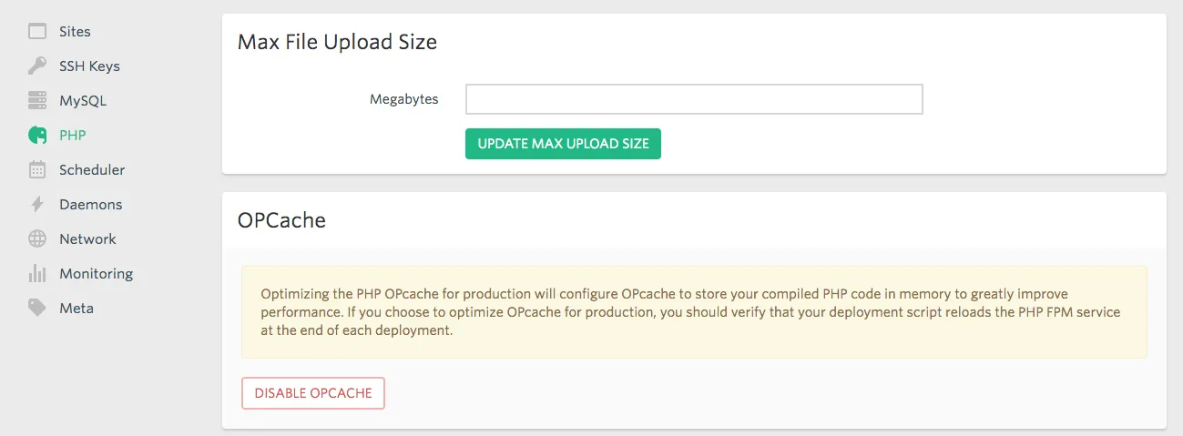
Task: Click the Daemons lightning bolt icon
Action: 37,205
